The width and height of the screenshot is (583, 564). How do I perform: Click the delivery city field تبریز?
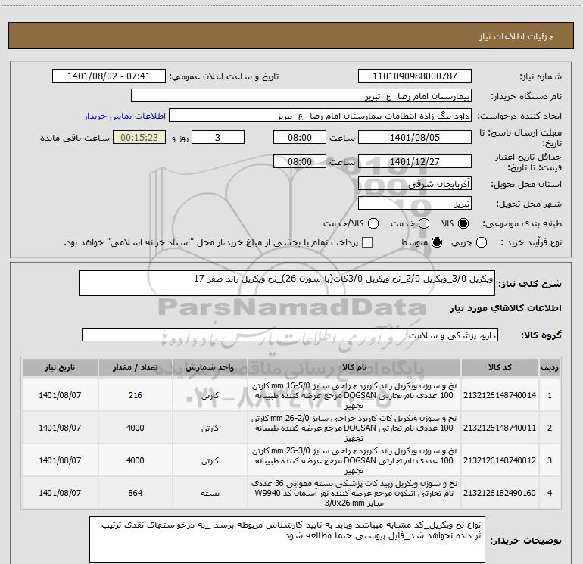[x=415, y=203]
